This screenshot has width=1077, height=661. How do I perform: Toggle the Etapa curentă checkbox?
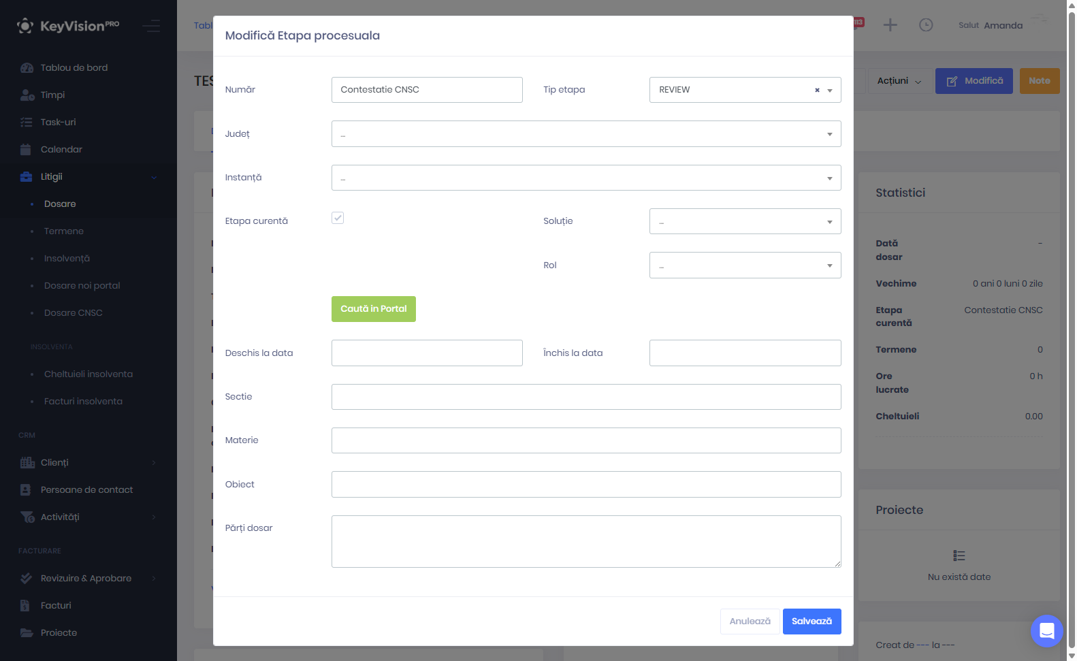(338, 218)
